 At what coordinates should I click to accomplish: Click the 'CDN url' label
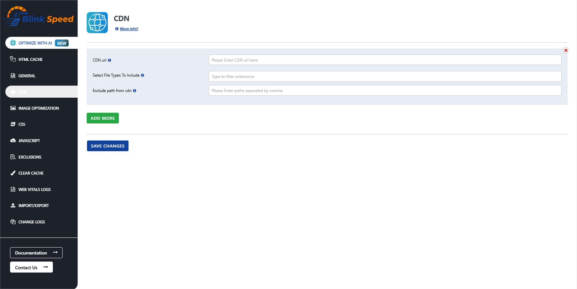pyautogui.click(x=100, y=60)
